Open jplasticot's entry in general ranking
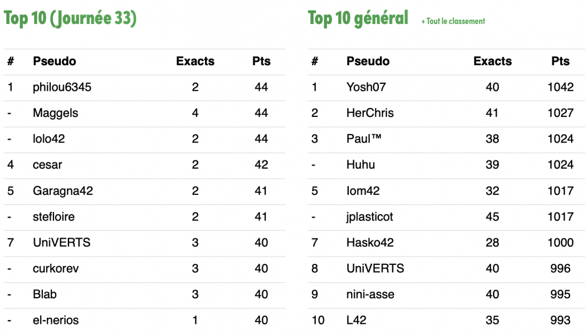Screen dimensions: 585x335 pyautogui.click(x=370, y=216)
